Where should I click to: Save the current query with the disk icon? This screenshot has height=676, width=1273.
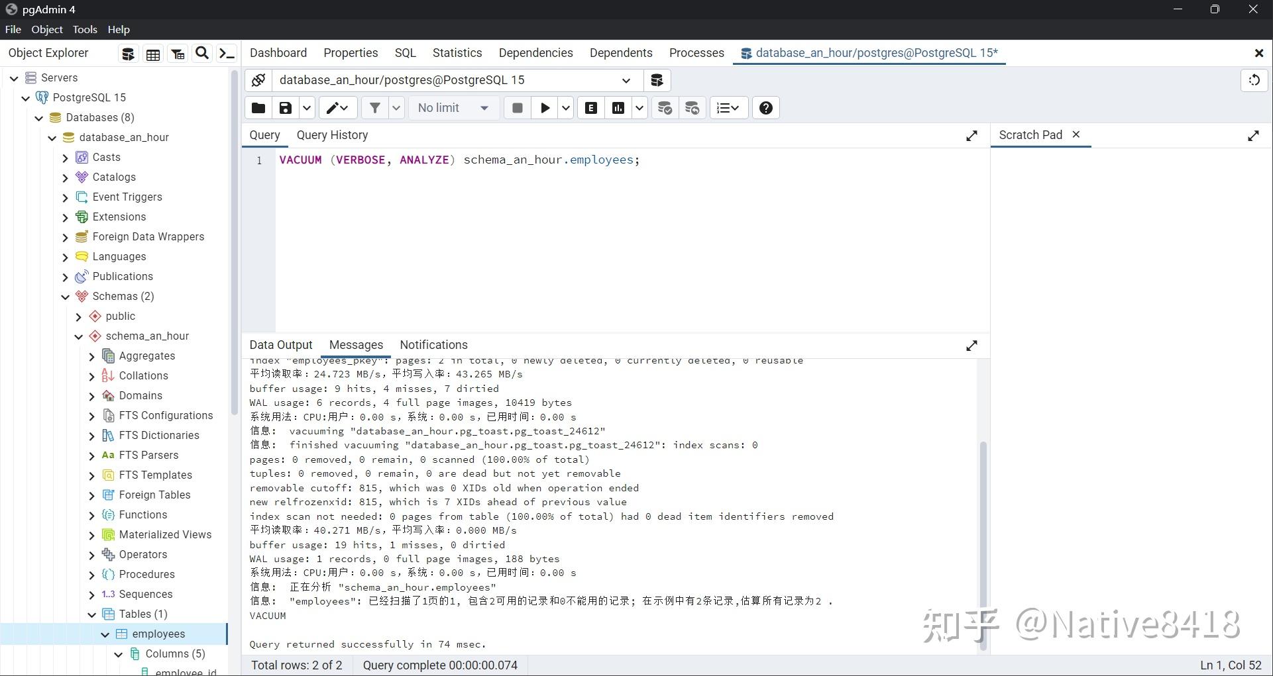285,107
